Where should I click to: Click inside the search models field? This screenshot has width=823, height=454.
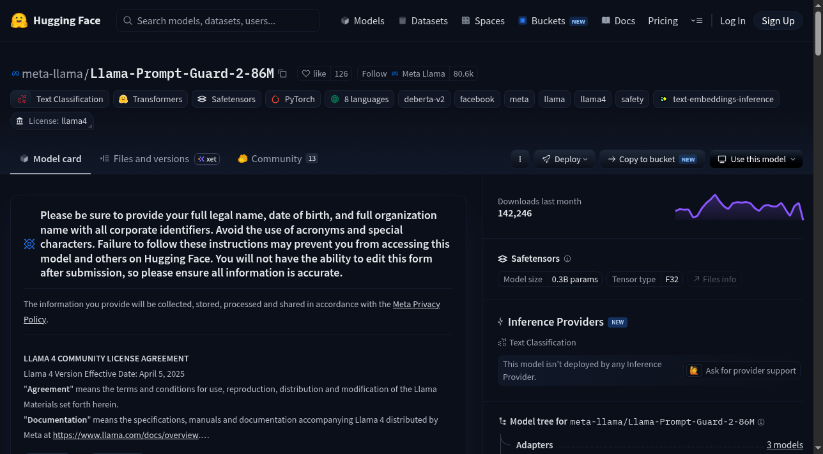pyautogui.click(x=218, y=20)
